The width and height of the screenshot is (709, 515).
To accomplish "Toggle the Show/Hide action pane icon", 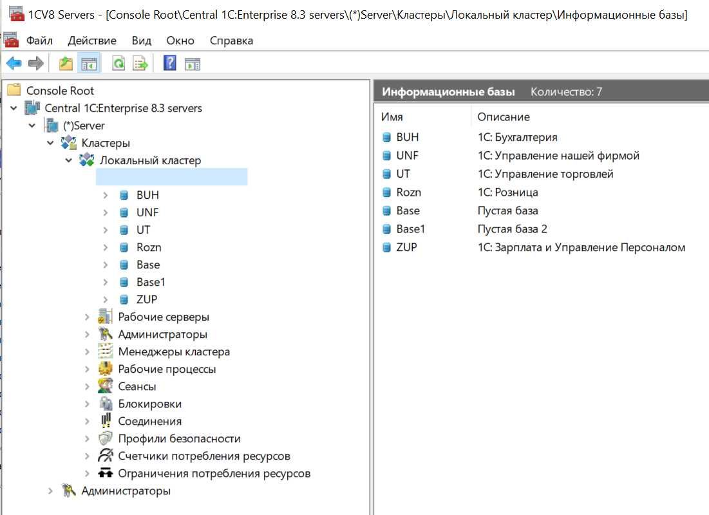I will tap(193, 64).
